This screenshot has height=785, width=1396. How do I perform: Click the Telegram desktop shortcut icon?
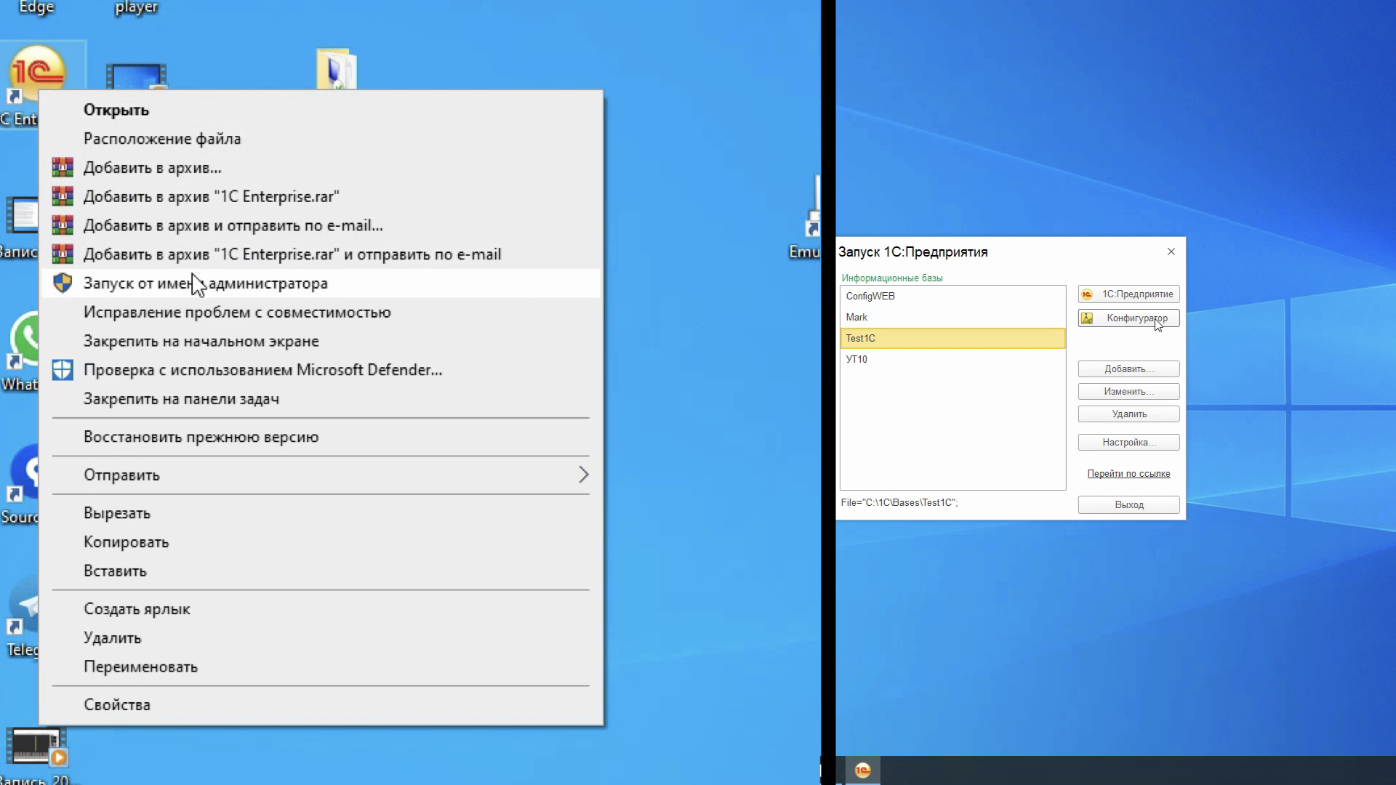click(25, 607)
